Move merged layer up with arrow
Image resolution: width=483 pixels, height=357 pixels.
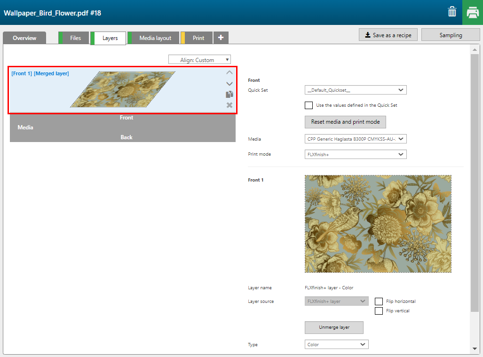230,73
